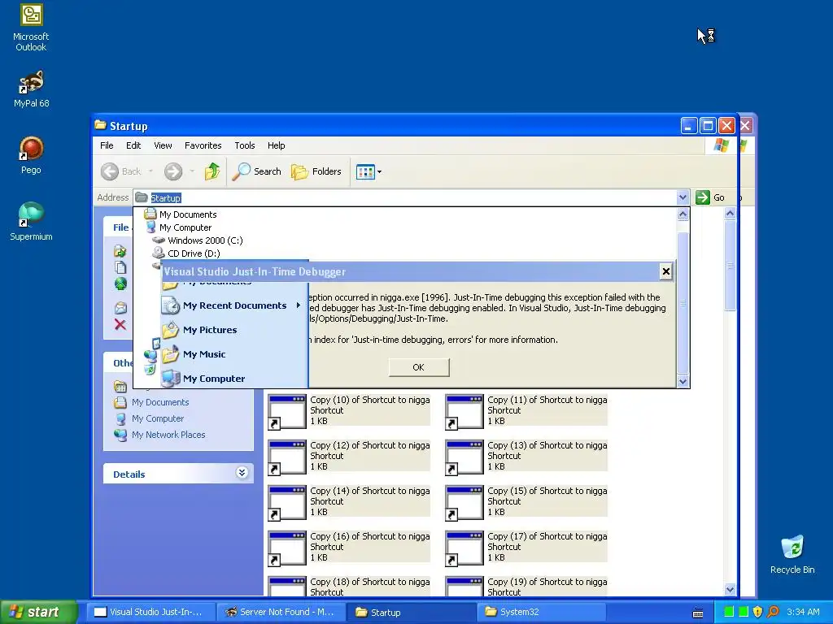Select the Copy (17) shortcut file
Image resolution: width=833 pixels, height=624 pixels.
point(526,547)
